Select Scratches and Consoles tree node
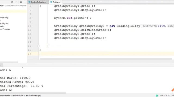 [5, 29]
